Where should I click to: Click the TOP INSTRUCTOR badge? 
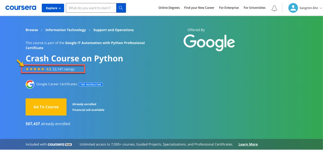[x=91, y=84]
